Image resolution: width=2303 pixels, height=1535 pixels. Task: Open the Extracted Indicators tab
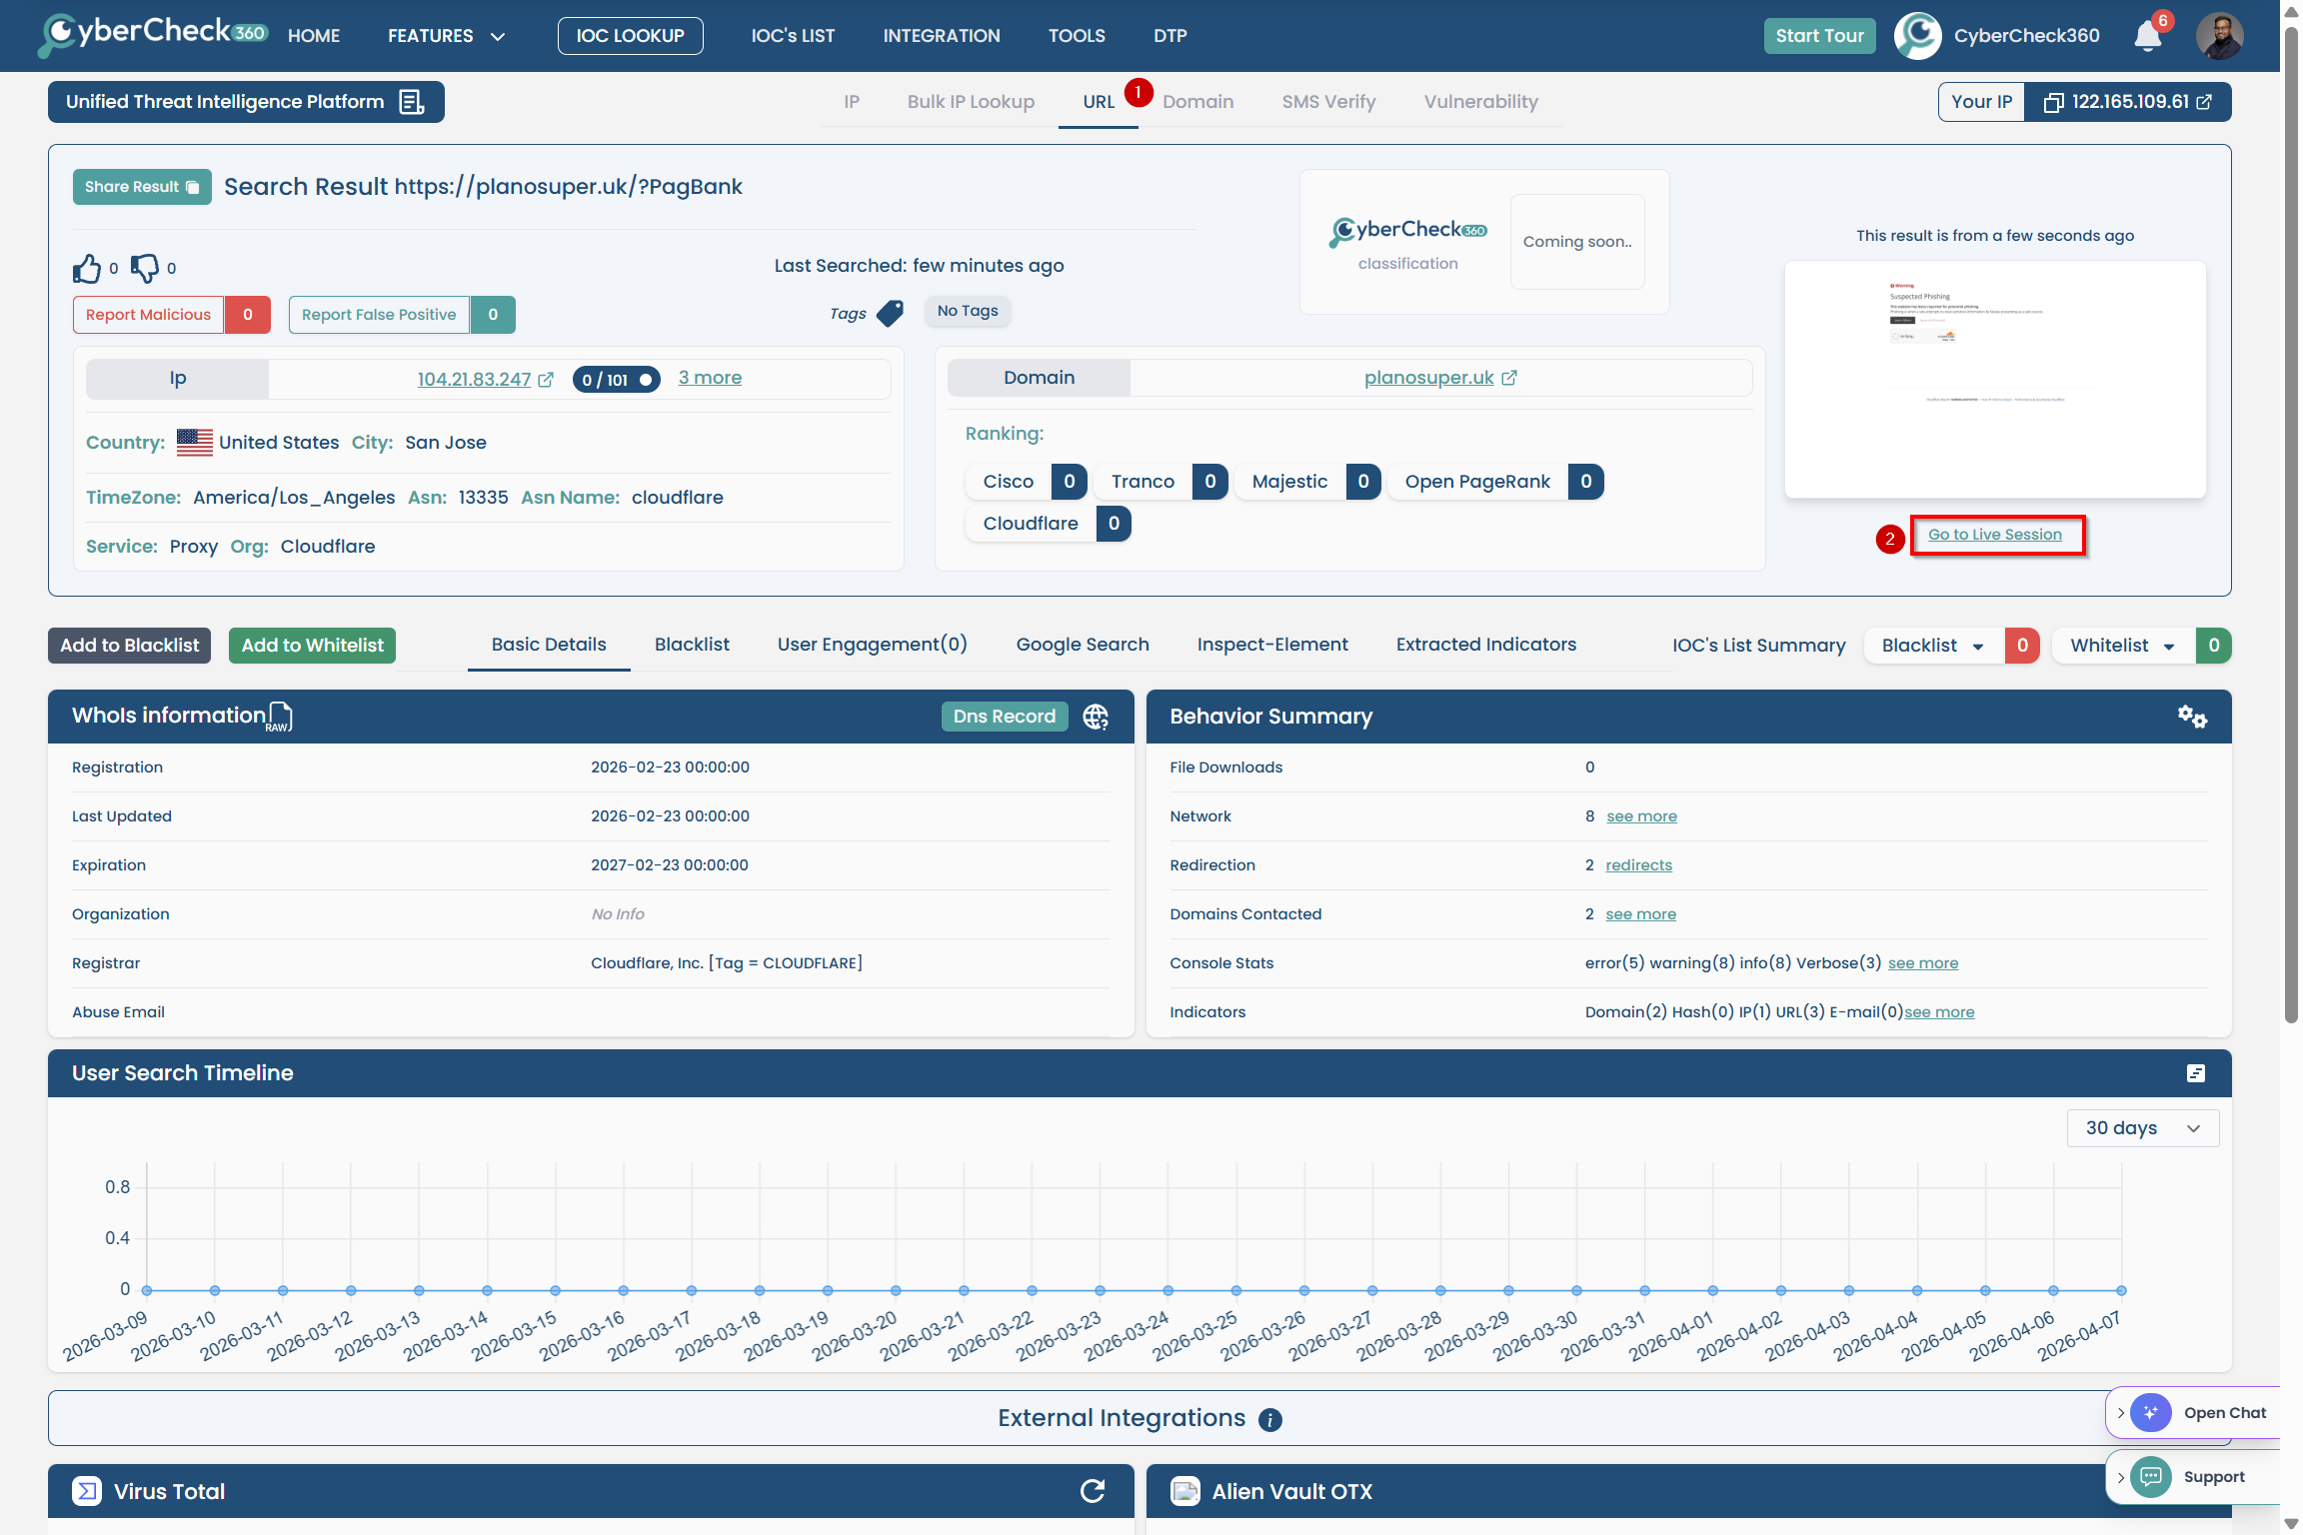(x=1486, y=645)
